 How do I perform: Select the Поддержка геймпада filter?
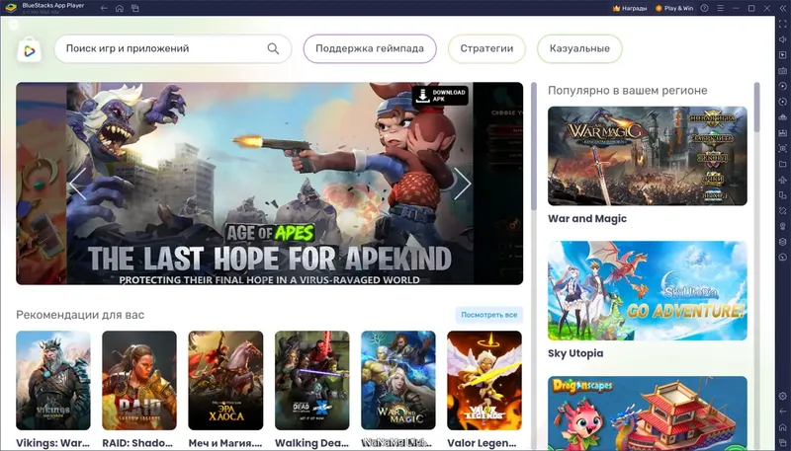[370, 48]
